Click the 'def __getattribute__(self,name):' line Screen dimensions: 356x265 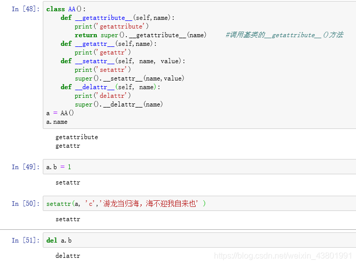pyautogui.click(x=118, y=18)
